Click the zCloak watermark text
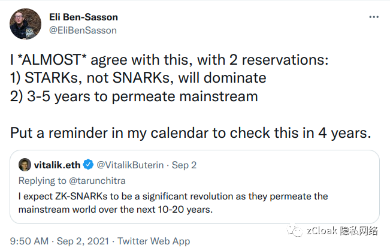The width and height of the screenshot is (390, 248). pos(342,231)
